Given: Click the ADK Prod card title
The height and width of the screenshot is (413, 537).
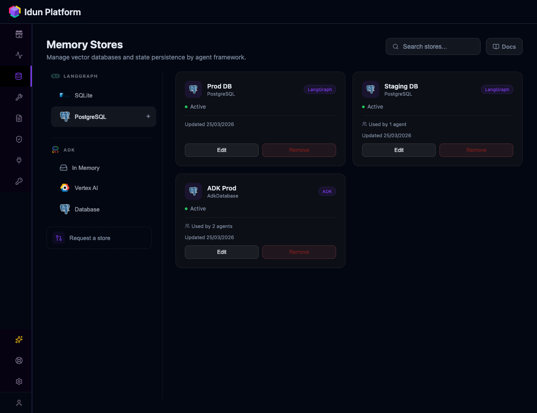Looking at the screenshot, I should [222, 188].
